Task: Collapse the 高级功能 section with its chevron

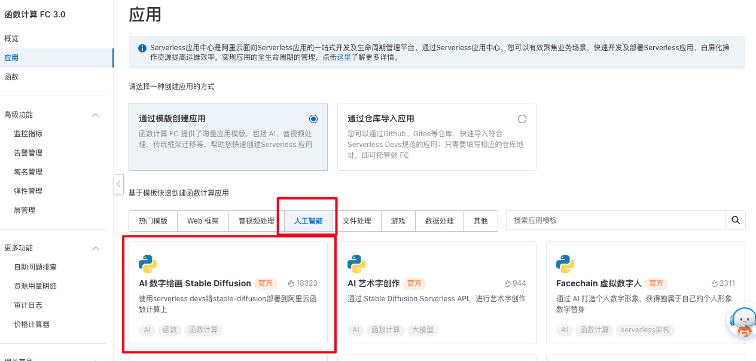Action: (95, 115)
